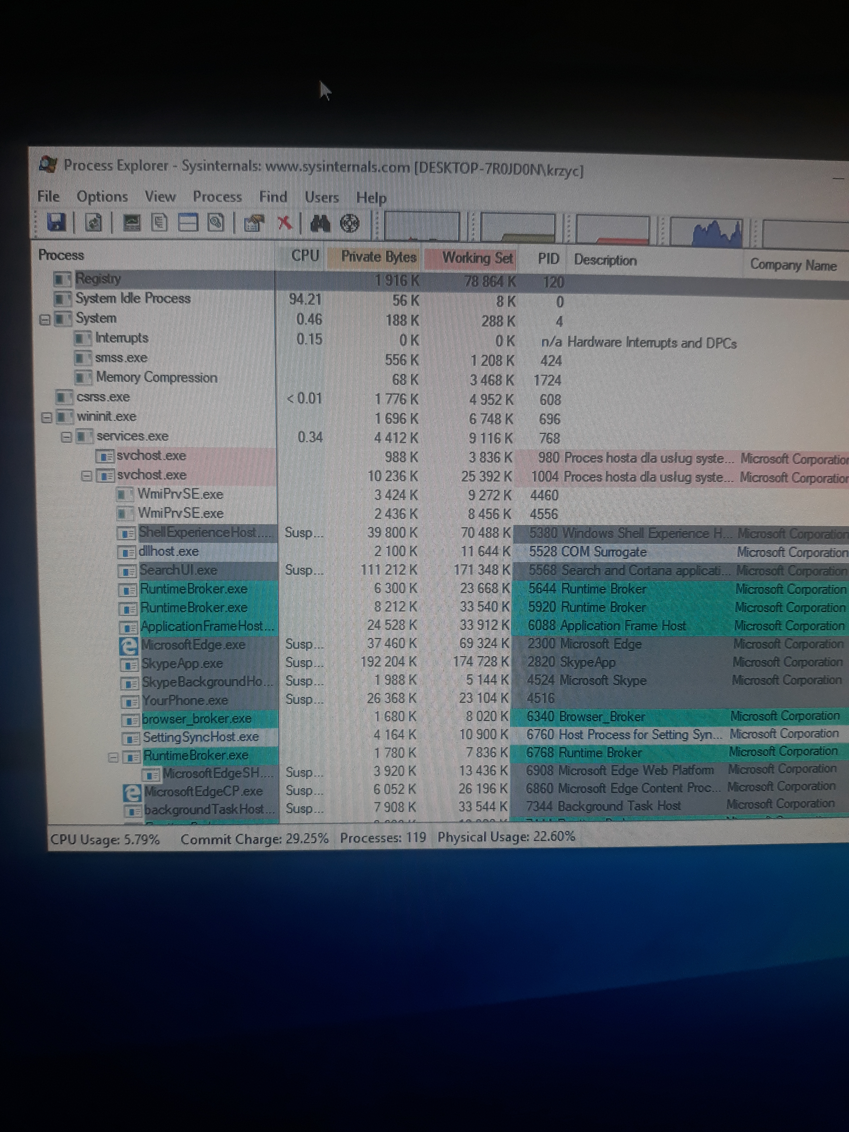This screenshot has width=849, height=1132.
Task: Click the binoculars Find Handle icon
Action: click(320, 224)
